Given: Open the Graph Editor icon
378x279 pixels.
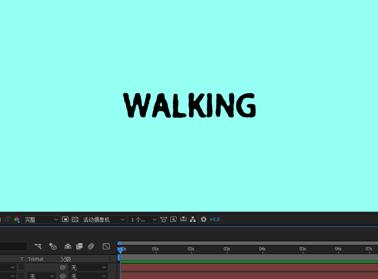Looking at the screenshot, I should point(106,246).
